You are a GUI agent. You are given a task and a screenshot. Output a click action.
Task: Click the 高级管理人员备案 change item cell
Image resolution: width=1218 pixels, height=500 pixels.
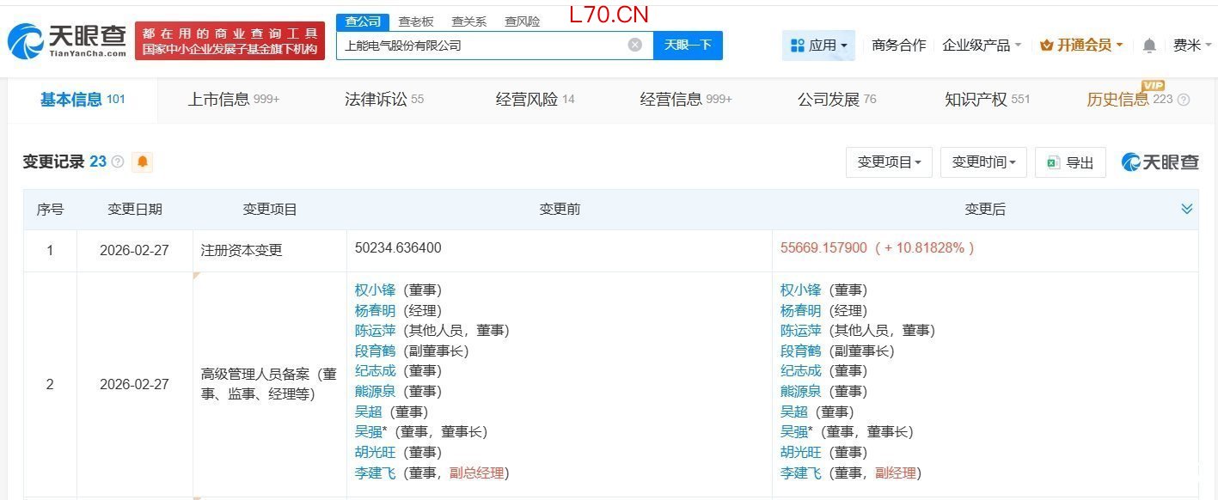269,384
